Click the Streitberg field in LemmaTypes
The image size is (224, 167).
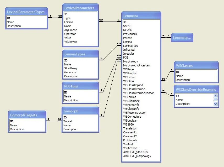(x=81, y=68)
